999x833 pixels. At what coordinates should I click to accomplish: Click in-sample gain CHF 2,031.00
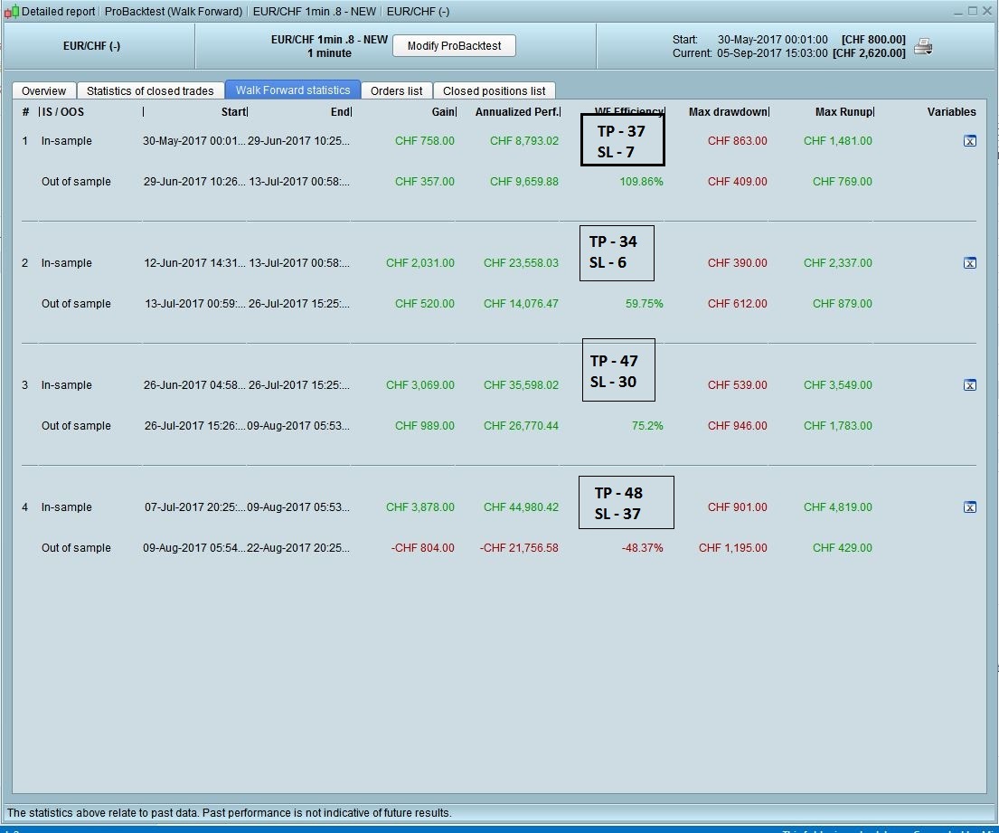point(419,262)
